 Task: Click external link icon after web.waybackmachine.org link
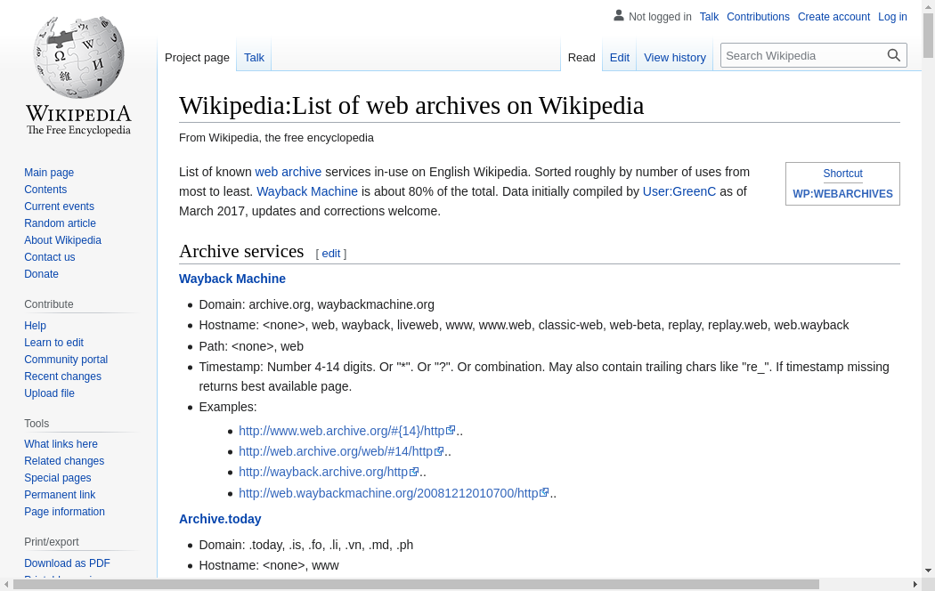tap(544, 493)
